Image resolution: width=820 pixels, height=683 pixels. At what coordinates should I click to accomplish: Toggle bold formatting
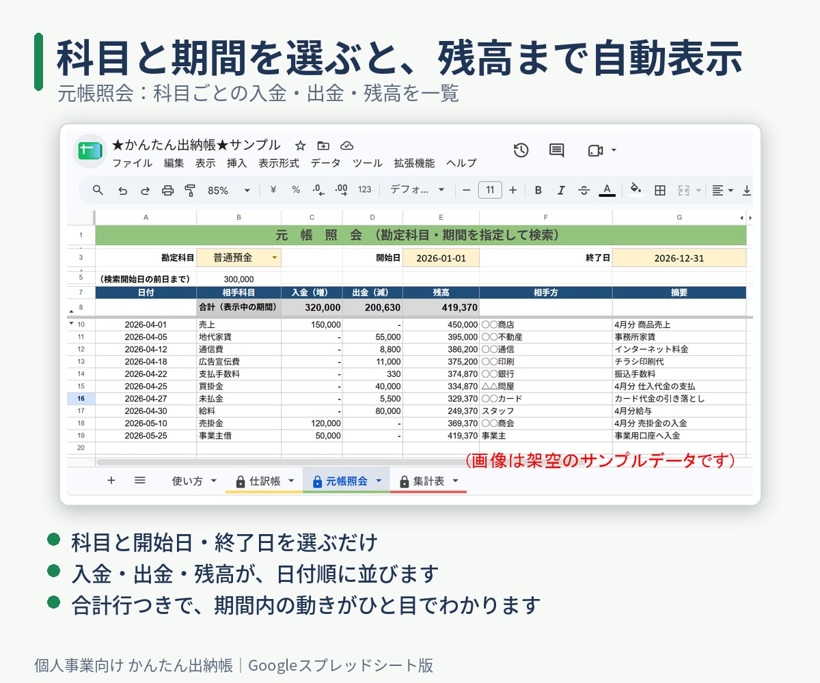(x=538, y=191)
